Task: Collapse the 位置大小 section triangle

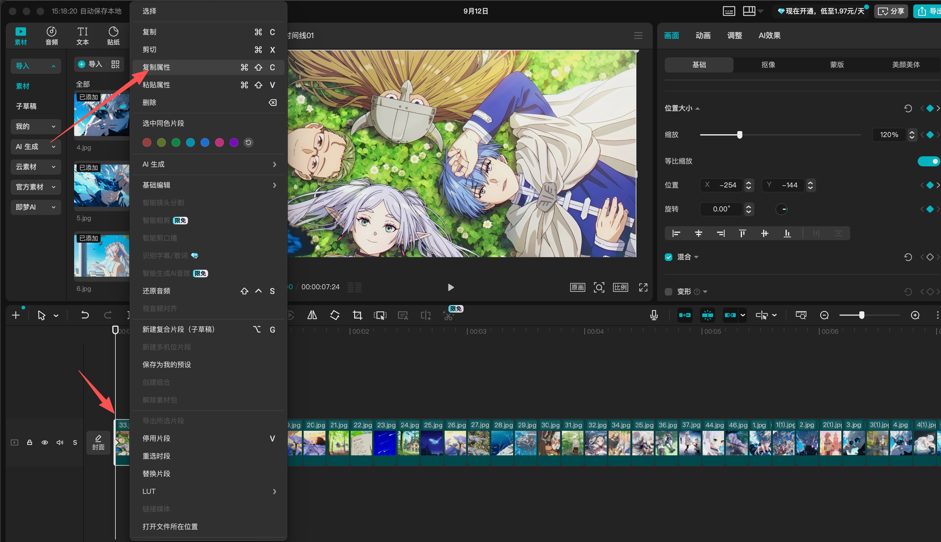Action: (697, 109)
